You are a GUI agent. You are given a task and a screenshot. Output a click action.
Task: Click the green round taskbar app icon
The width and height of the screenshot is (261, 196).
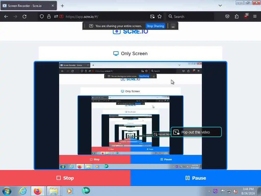point(86,190)
